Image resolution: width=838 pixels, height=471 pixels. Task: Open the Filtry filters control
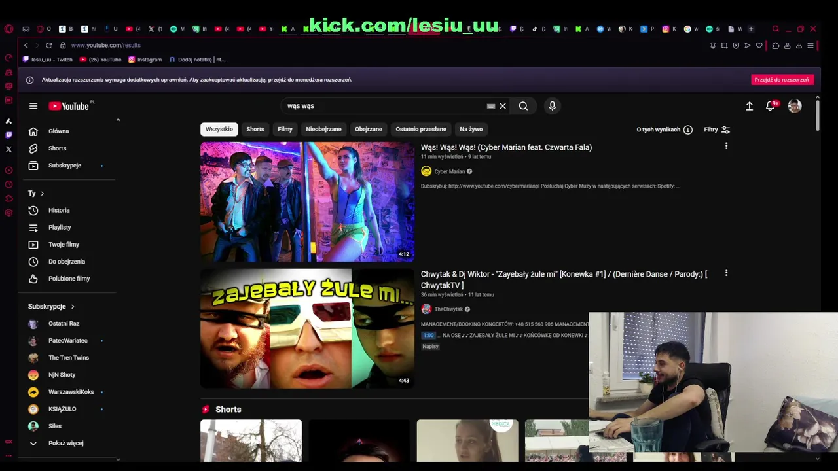[x=717, y=130]
